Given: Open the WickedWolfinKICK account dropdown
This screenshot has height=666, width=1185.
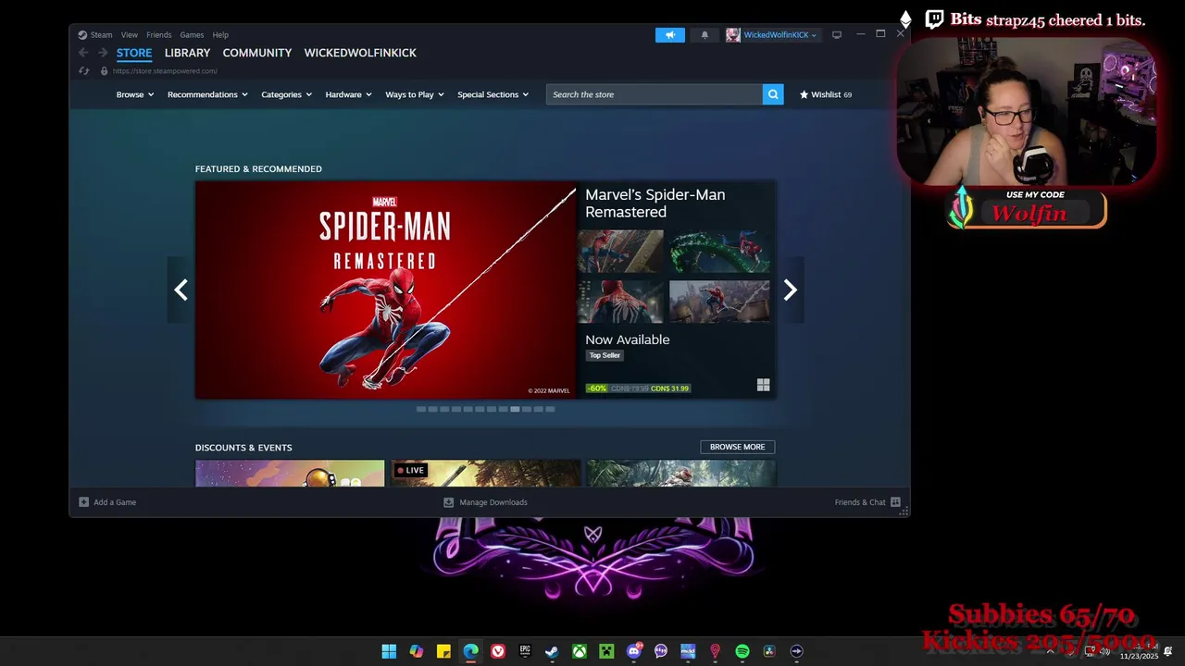Looking at the screenshot, I should coord(780,35).
